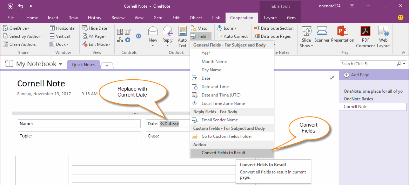The height and width of the screenshot is (185, 409).
Task: Start the Slide Show
Action: click(307, 37)
